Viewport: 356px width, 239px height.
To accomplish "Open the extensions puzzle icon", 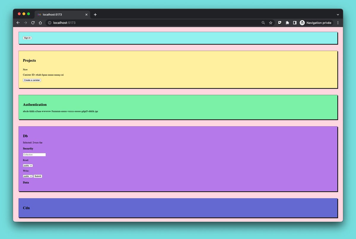I will click(287, 23).
